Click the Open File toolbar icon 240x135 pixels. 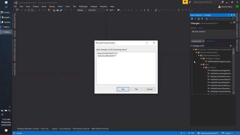[x=54, y=10]
